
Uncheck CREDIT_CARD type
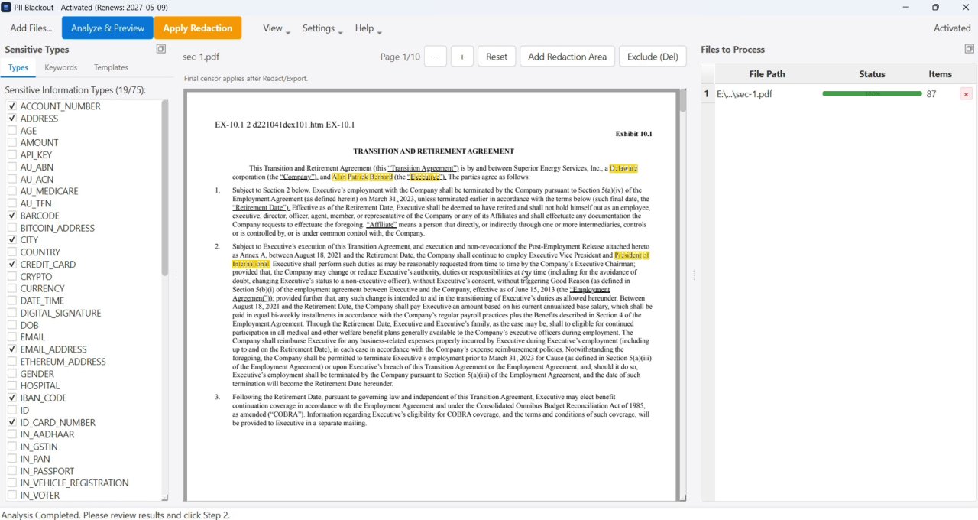pos(12,265)
